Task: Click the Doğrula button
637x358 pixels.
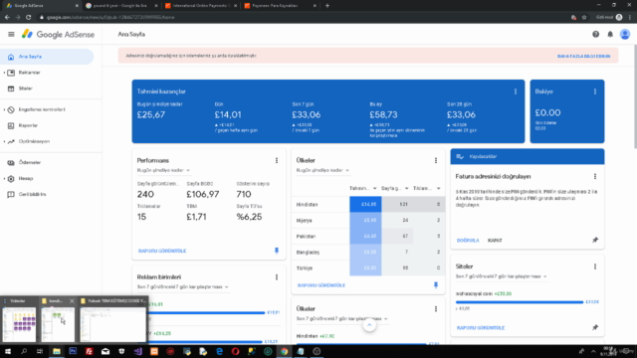Action: coord(468,241)
